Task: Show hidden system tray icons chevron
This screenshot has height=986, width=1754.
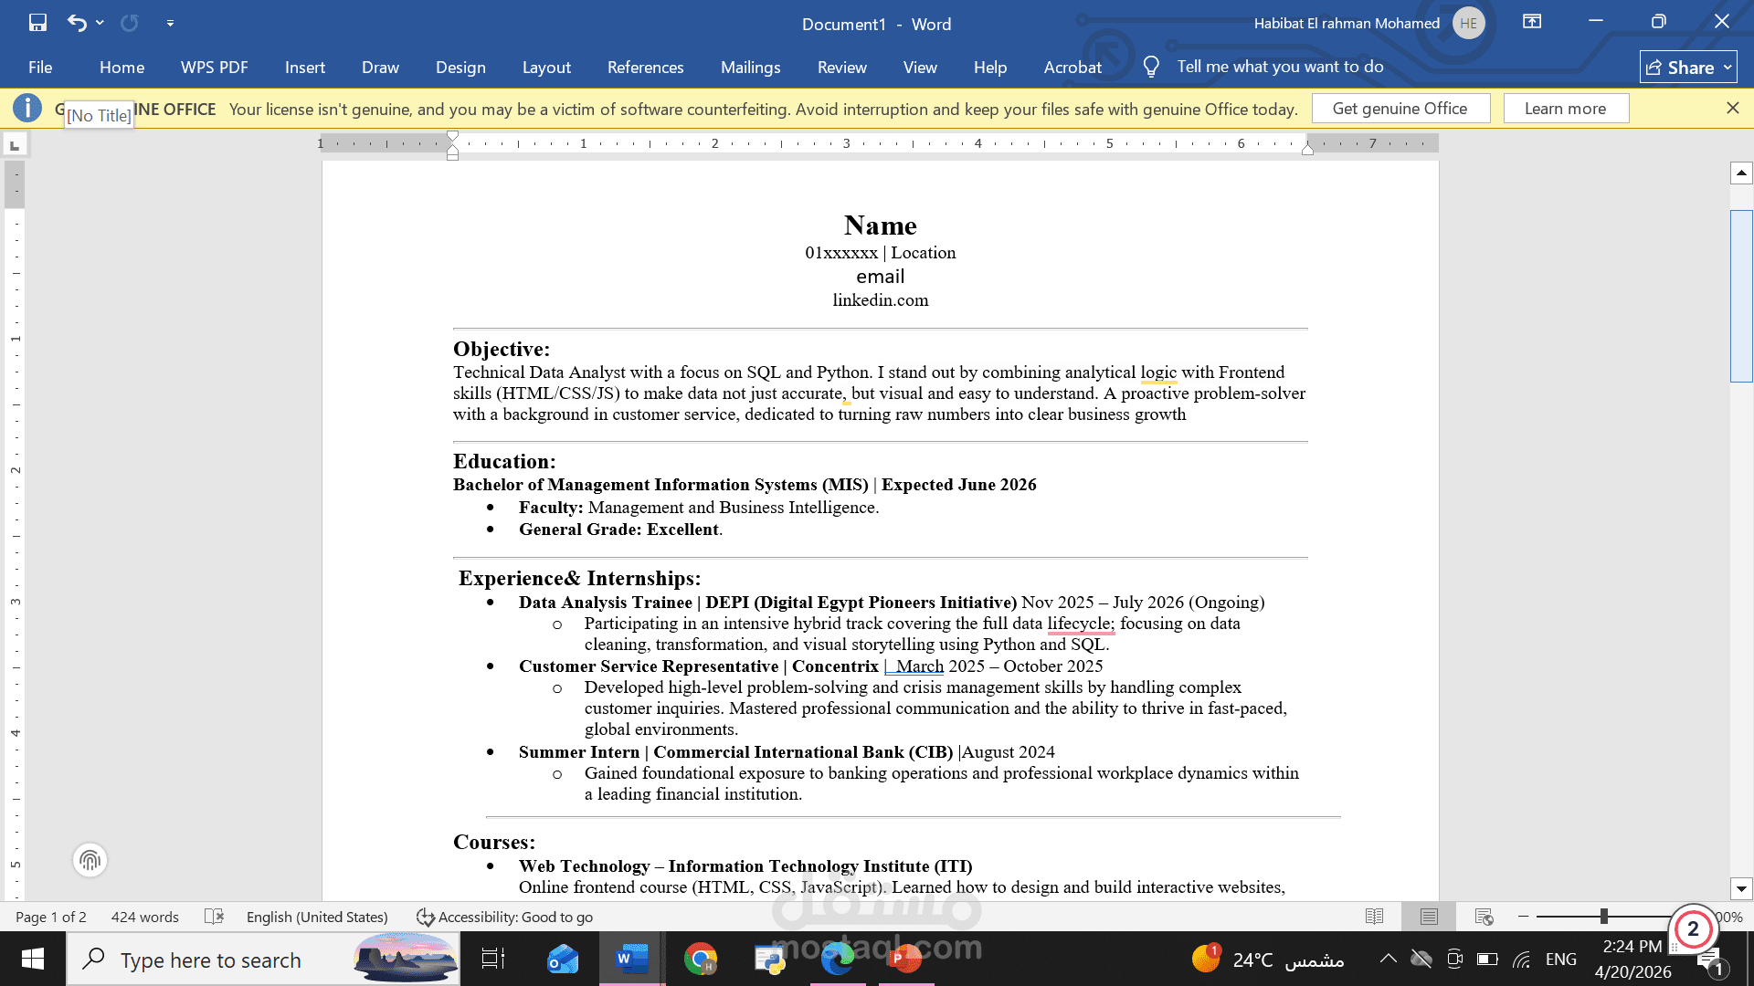Action: click(1388, 959)
